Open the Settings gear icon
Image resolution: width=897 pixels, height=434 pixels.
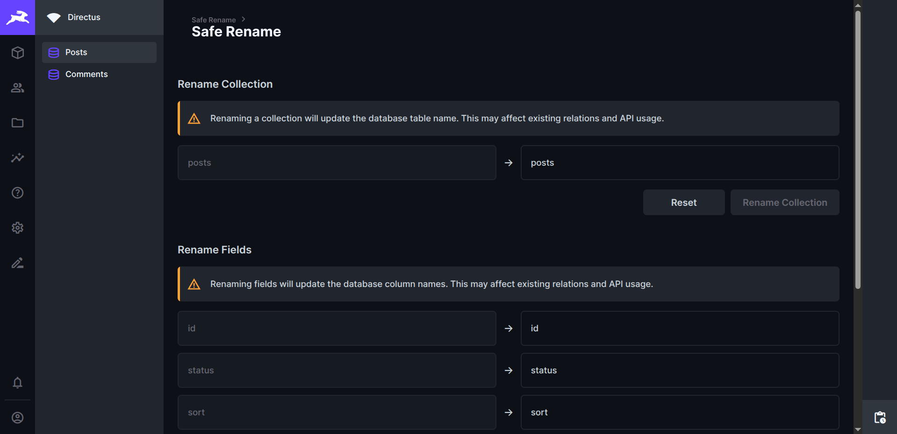17,227
